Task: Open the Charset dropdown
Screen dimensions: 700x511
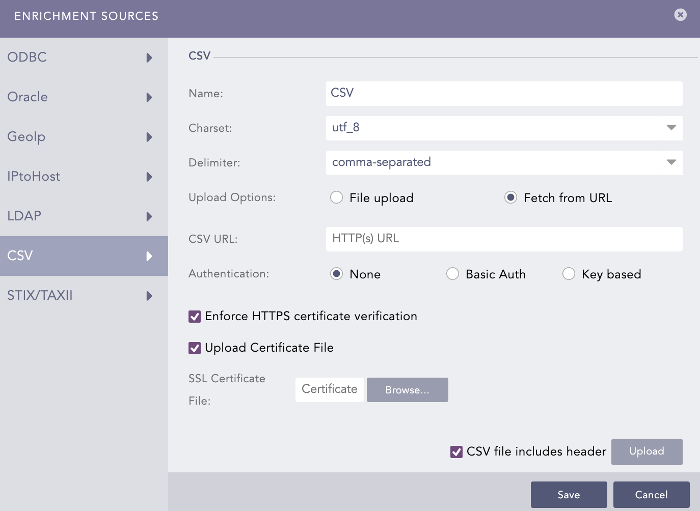Action: coord(671,128)
